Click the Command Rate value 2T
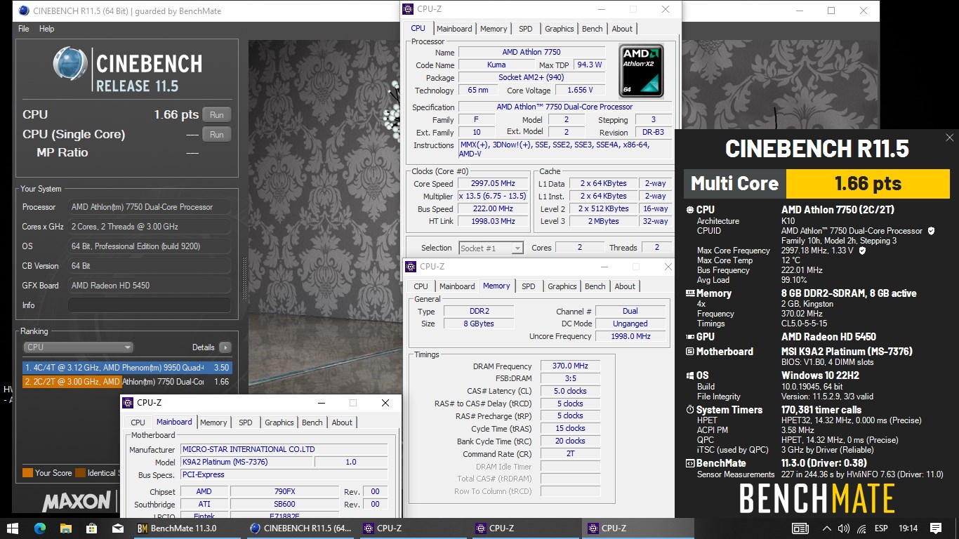959x539 pixels. pyautogui.click(x=571, y=454)
